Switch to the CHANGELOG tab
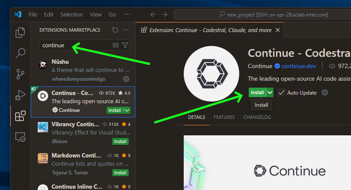Screen dimensions: 351x190 click(x=257, y=117)
